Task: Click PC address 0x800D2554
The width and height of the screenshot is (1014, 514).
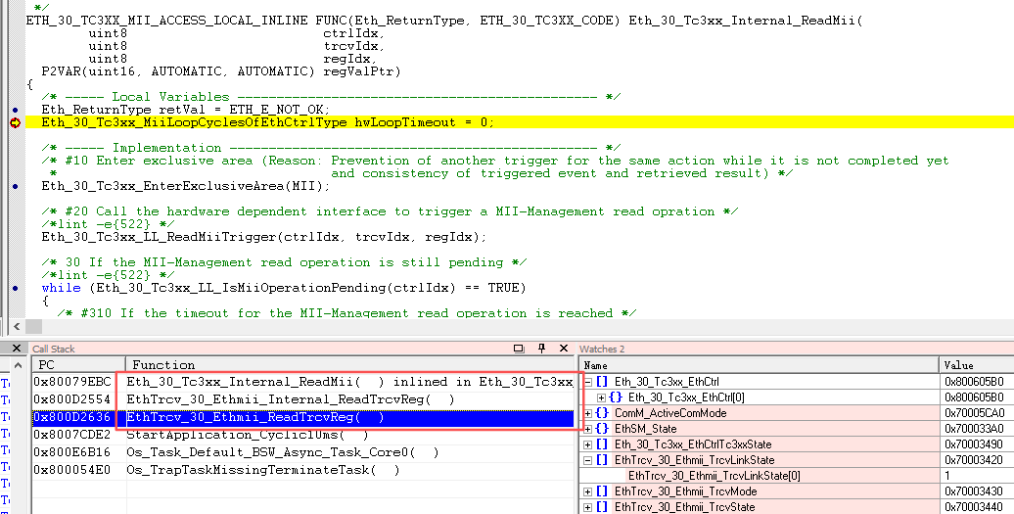Action: coord(72,399)
